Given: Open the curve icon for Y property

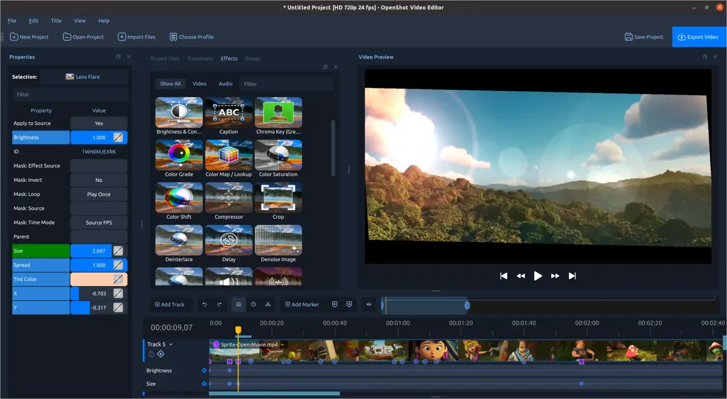Looking at the screenshot, I should point(118,308).
